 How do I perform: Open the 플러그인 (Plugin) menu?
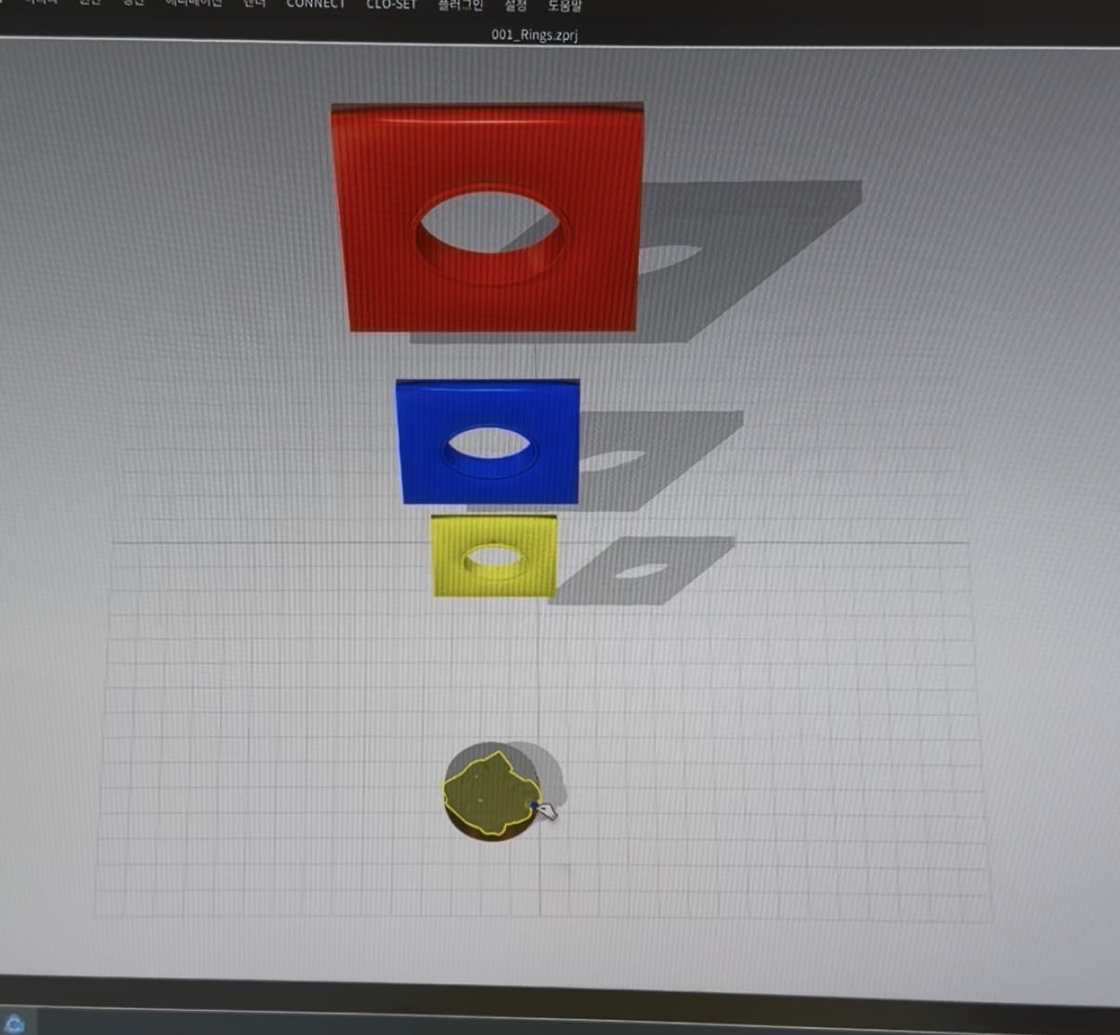pyautogui.click(x=461, y=6)
